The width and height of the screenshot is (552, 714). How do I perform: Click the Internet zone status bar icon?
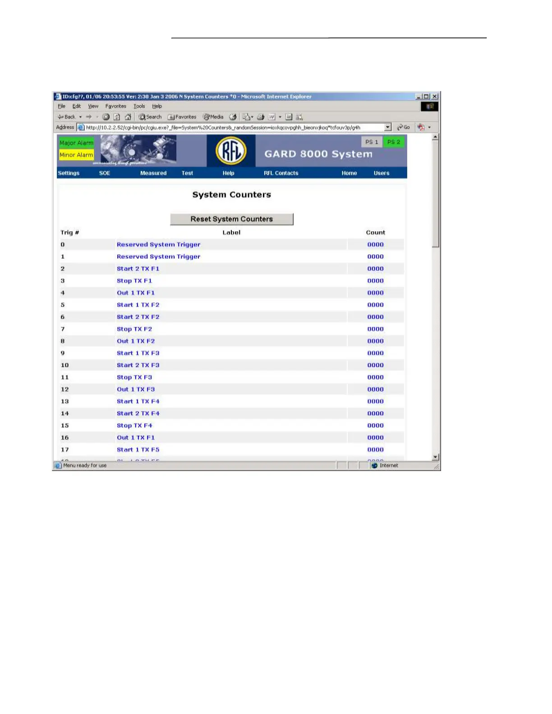(x=374, y=466)
